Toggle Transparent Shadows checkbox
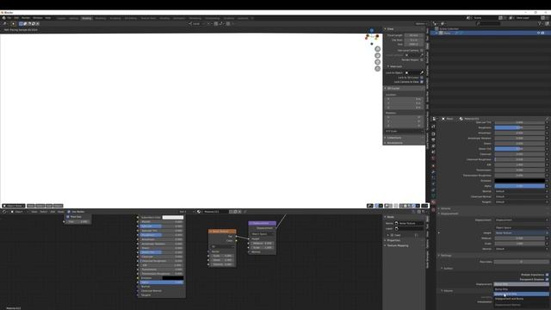The height and width of the screenshot is (310, 551). (548, 279)
